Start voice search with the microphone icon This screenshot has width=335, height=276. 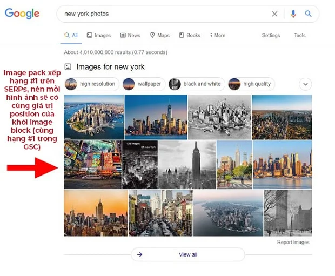click(x=293, y=14)
